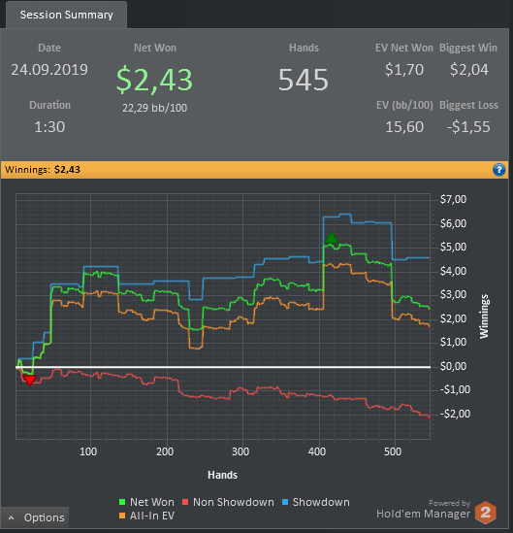Screen dimensions: 513x533
Task: Click the EV (bb/100) value 15,60
Action: point(404,127)
